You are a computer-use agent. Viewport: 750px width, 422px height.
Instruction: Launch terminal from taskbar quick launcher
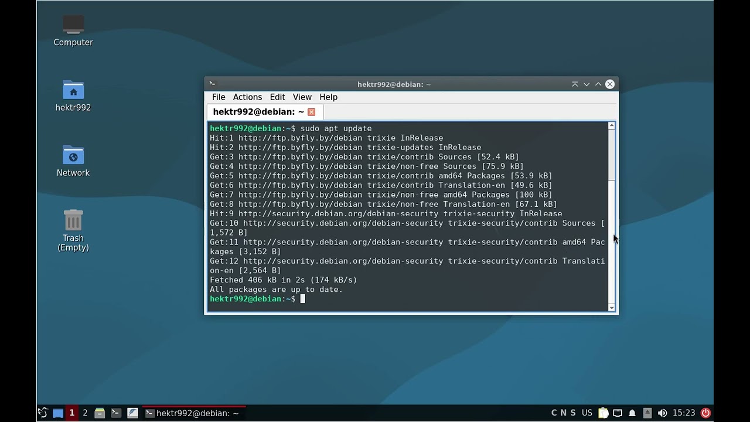[115, 413]
